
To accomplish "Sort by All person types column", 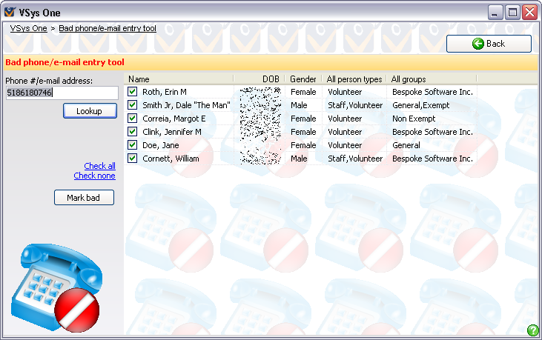I will pyautogui.click(x=354, y=79).
